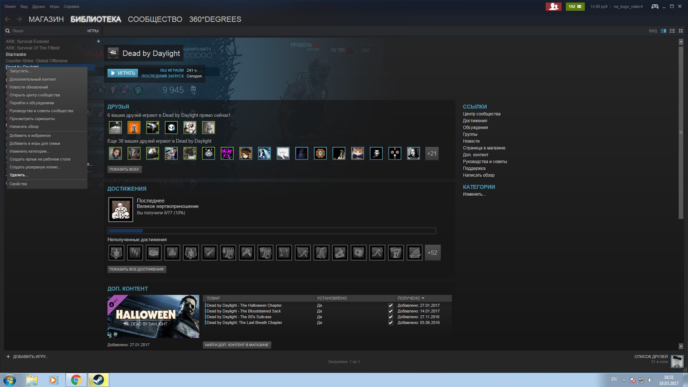Click the achievements progress bar
This screenshot has width=688, height=387.
coord(272,231)
